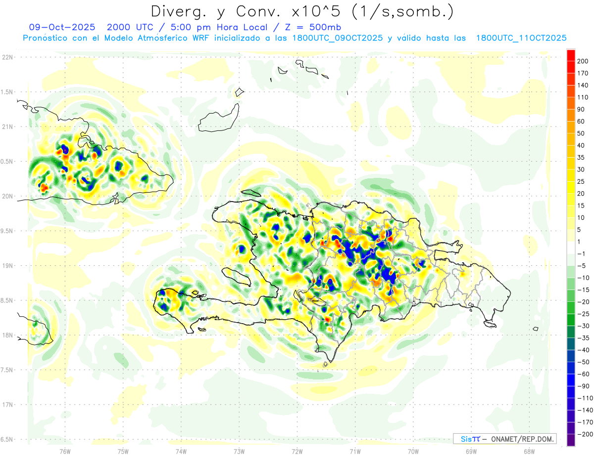Click the blue swatch between -60 and -90

(x=570, y=379)
